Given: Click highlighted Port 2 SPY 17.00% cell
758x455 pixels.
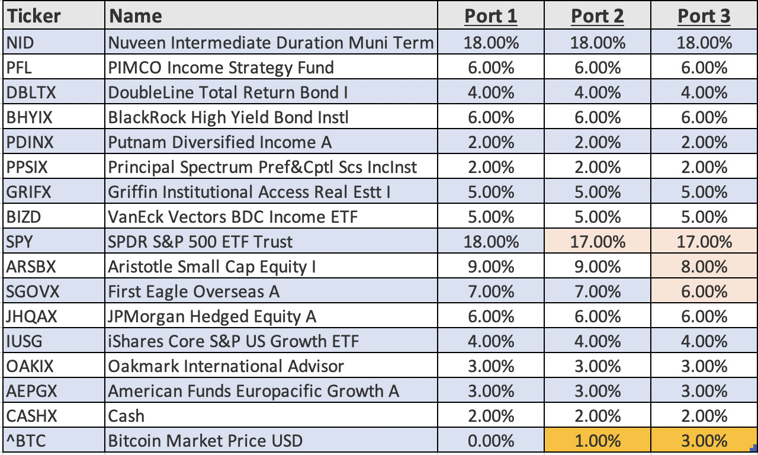Looking at the screenshot, I should [597, 242].
